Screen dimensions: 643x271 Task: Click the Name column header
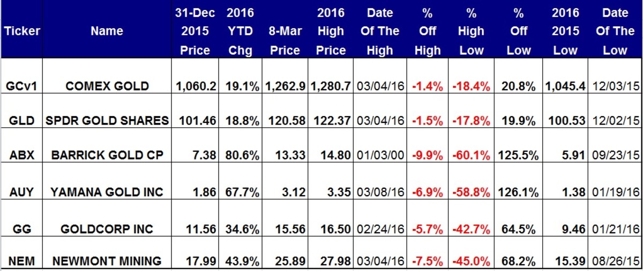pos(107,31)
